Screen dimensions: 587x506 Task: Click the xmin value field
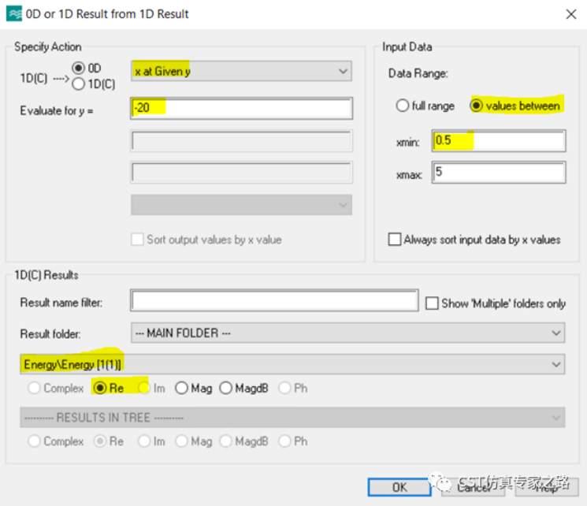(x=499, y=141)
